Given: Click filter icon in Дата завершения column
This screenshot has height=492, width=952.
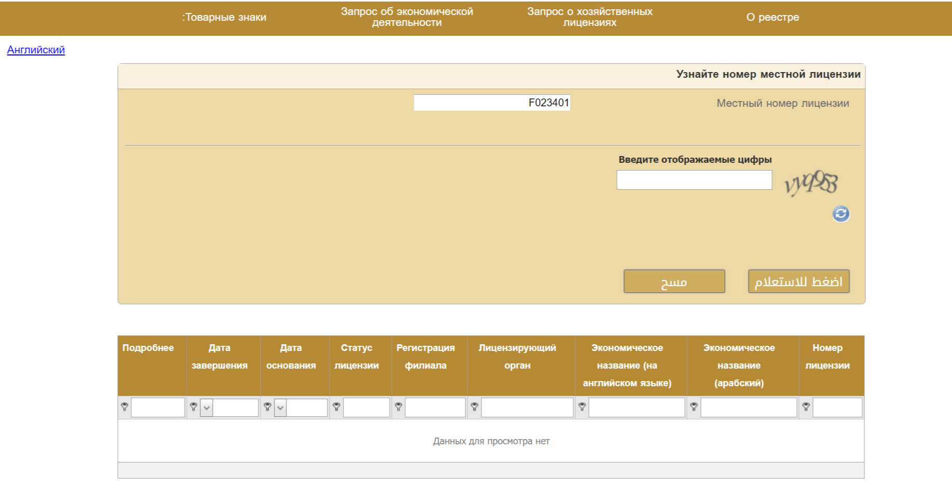Looking at the screenshot, I should (x=194, y=407).
